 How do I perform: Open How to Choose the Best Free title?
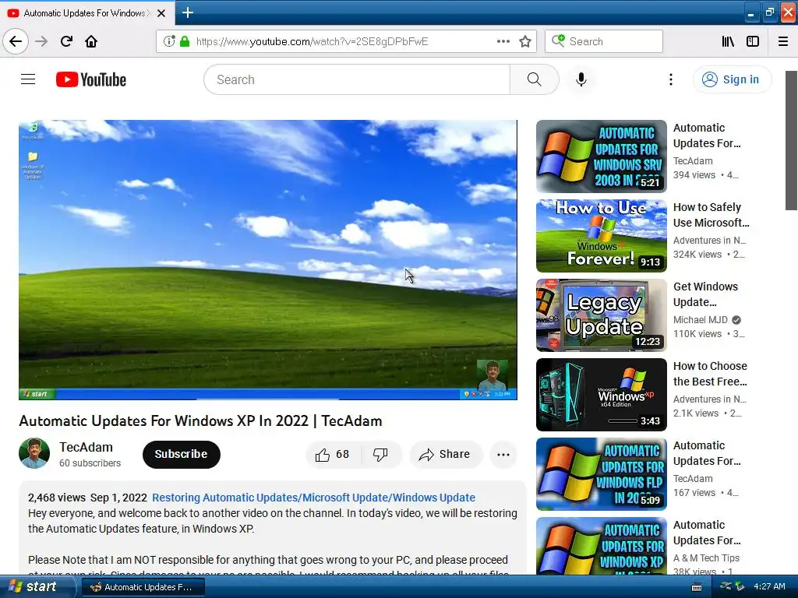710,374
